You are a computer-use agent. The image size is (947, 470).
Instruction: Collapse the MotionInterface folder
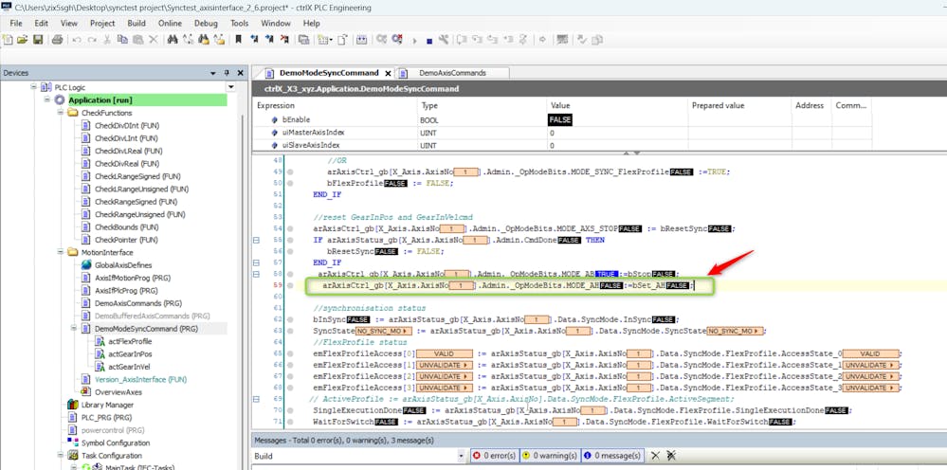pyautogui.click(x=61, y=253)
